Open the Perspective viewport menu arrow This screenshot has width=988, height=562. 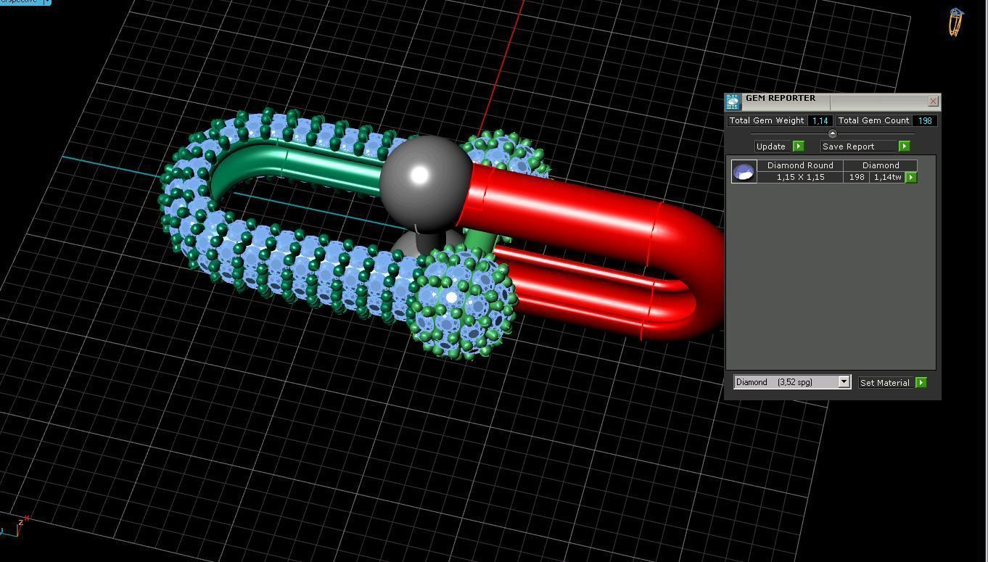click(x=47, y=2)
